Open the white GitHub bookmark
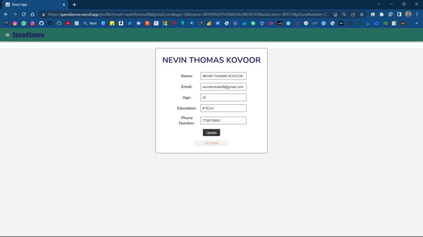The width and height of the screenshot is (423, 237). pyautogui.click(x=41, y=24)
